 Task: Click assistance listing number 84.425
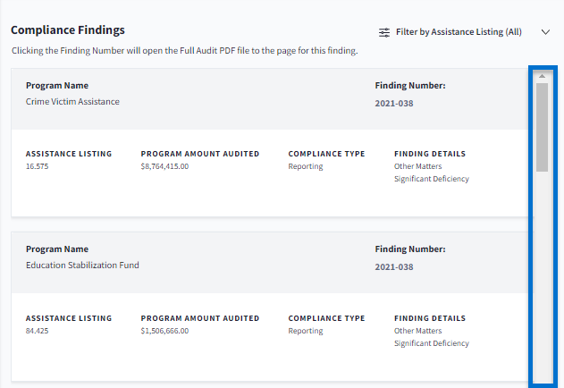click(x=37, y=331)
